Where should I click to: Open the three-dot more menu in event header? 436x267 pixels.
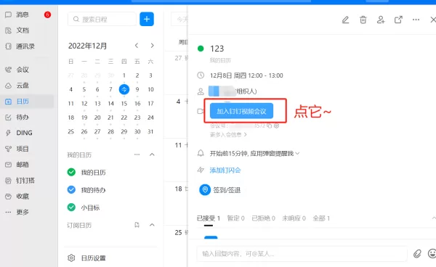pyautogui.click(x=416, y=20)
